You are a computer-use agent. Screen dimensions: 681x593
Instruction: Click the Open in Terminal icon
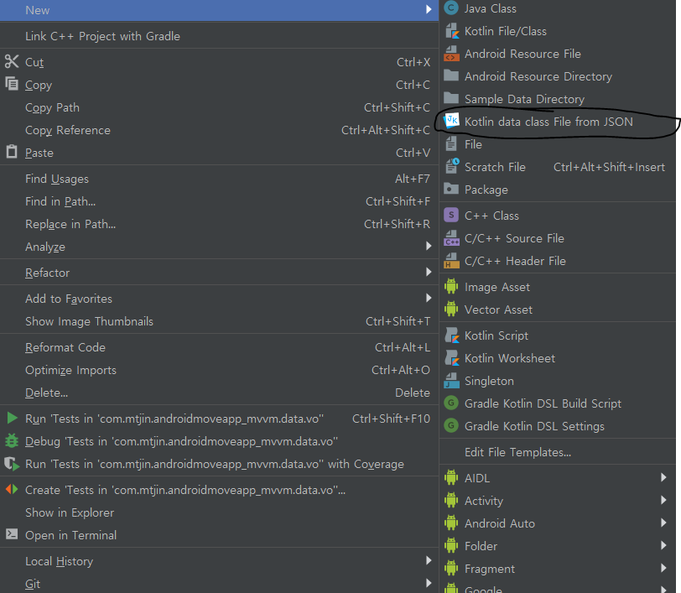pyautogui.click(x=12, y=534)
